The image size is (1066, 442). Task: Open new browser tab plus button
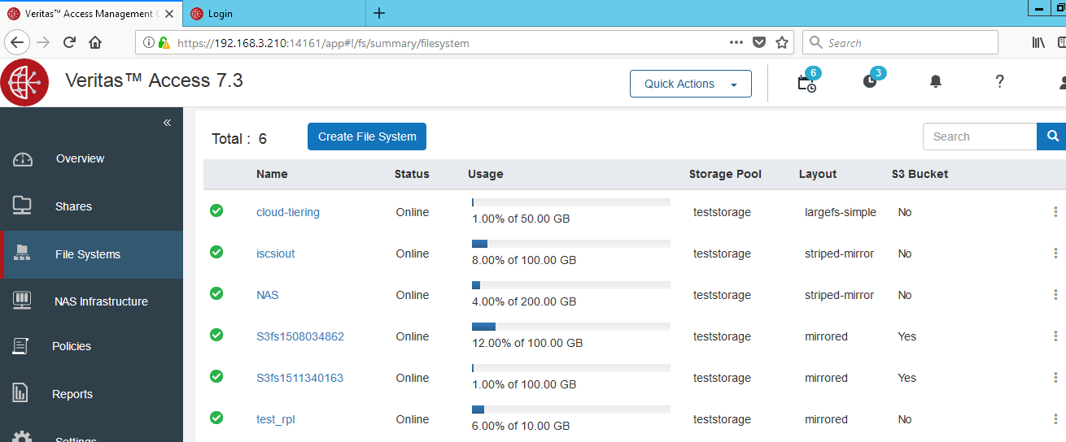point(378,13)
